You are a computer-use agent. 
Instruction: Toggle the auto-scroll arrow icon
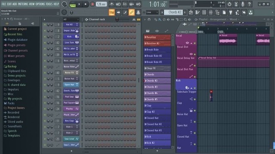click(x=118, y=12)
